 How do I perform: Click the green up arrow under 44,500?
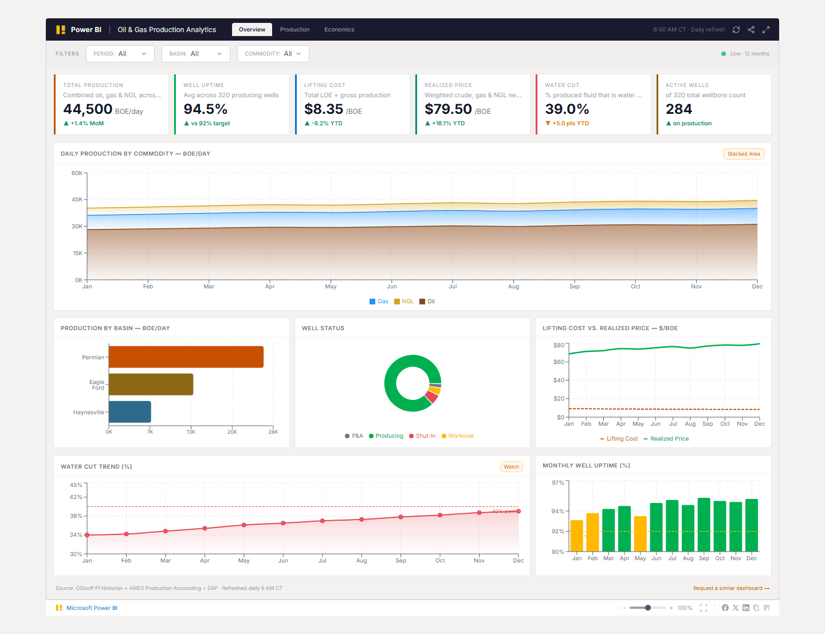point(66,123)
